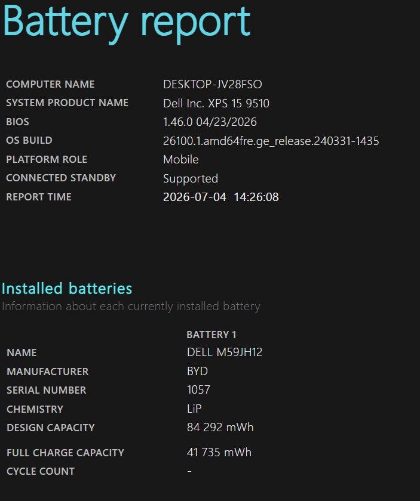Click the FULL CHARGE CAPACITY label
The width and height of the screenshot is (420, 501).
coord(65,453)
